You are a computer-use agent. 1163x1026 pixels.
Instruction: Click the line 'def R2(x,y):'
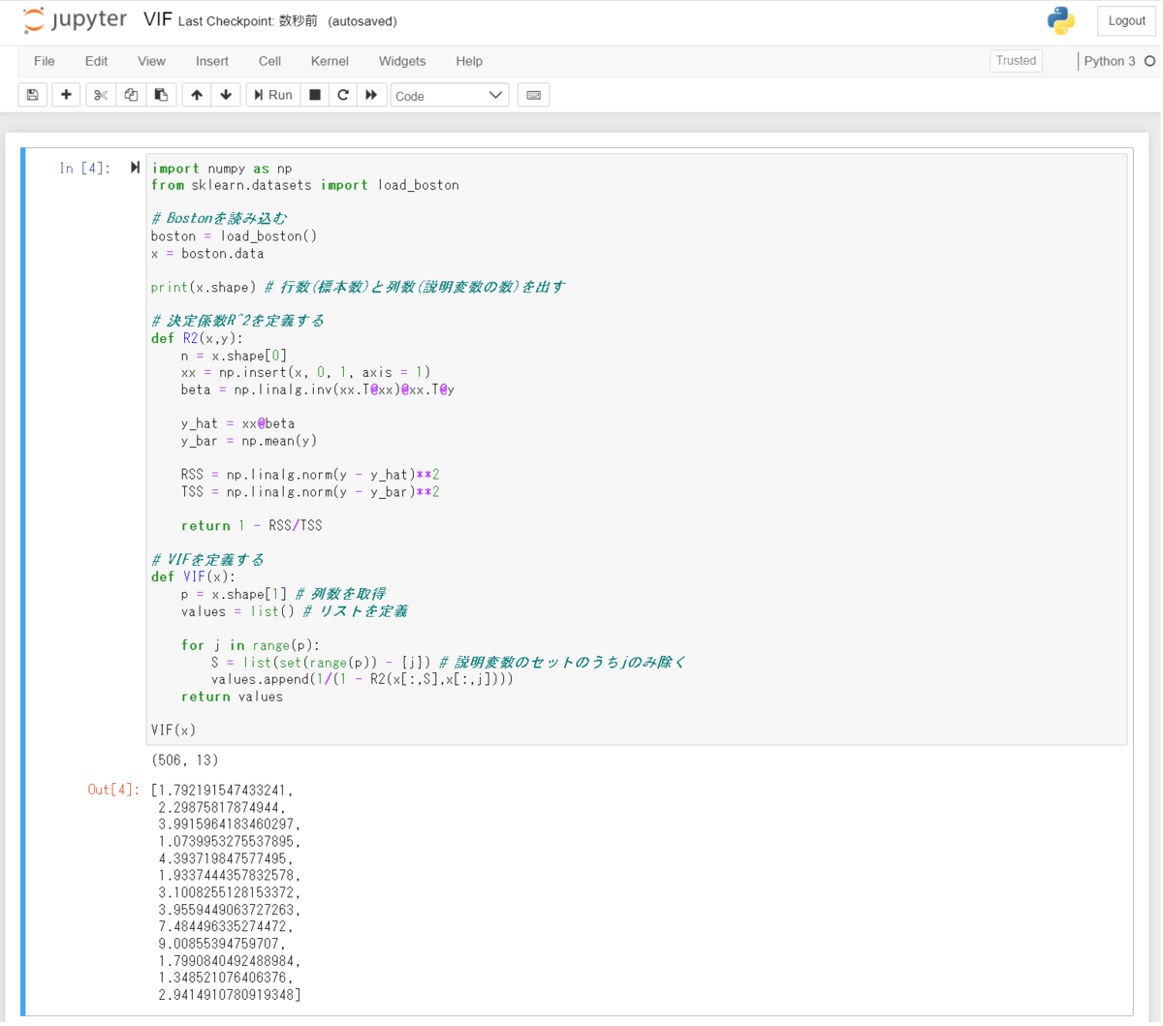click(x=198, y=338)
